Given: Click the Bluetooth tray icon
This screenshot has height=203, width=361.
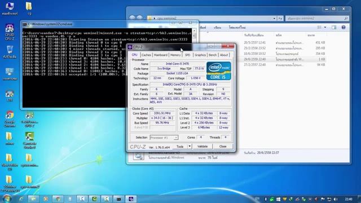Looking at the screenshot, I should [266, 199].
